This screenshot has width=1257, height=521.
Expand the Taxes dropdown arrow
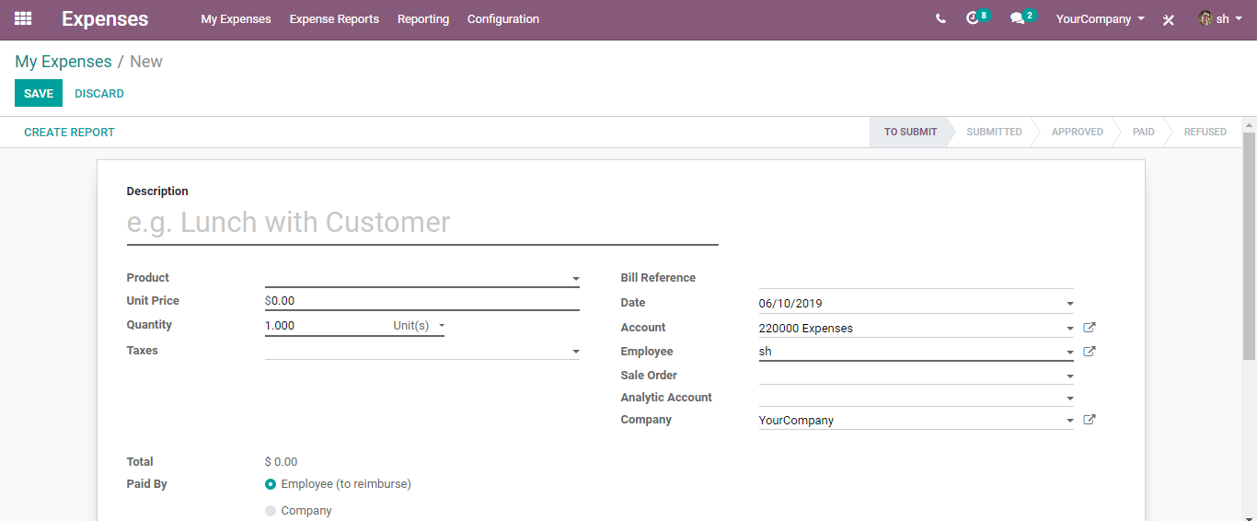(576, 351)
